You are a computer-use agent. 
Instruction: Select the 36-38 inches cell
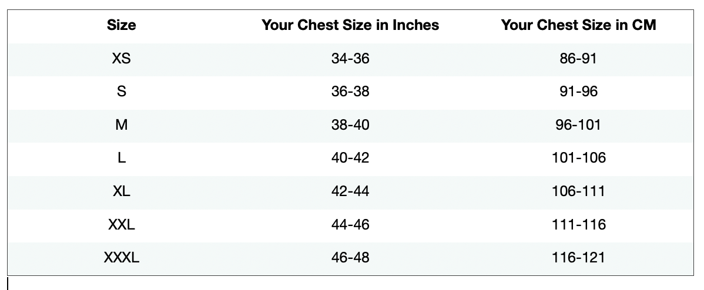click(350, 92)
